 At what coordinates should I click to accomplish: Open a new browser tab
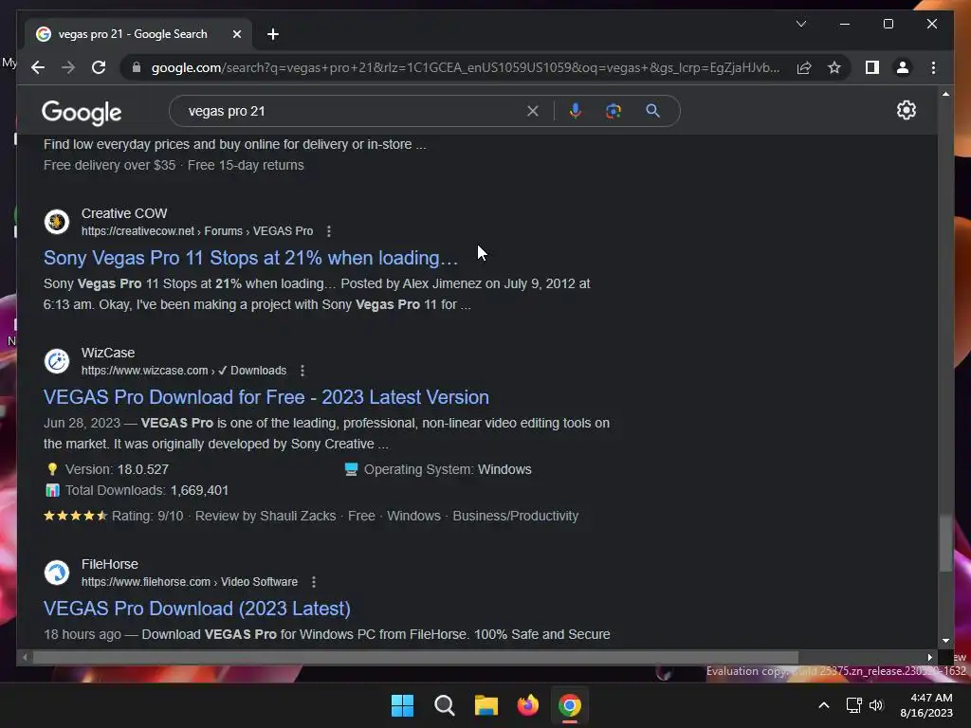tap(273, 34)
